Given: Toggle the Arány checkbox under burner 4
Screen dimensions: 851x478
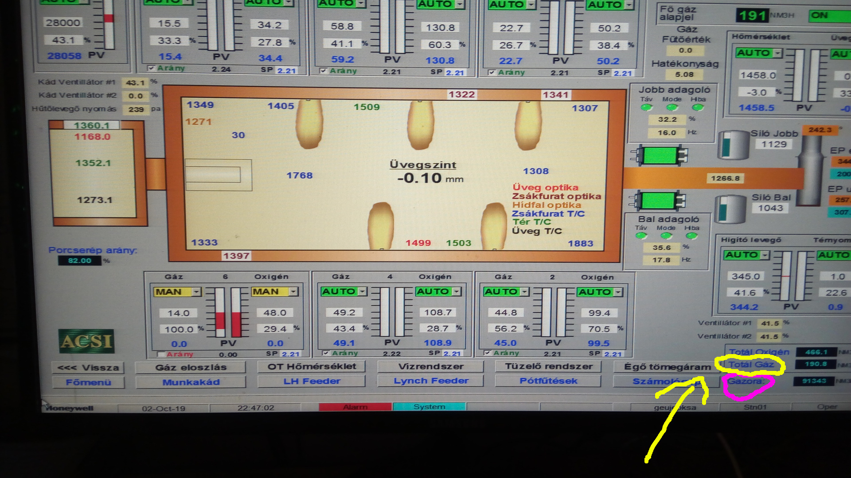Looking at the screenshot, I should [x=326, y=353].
